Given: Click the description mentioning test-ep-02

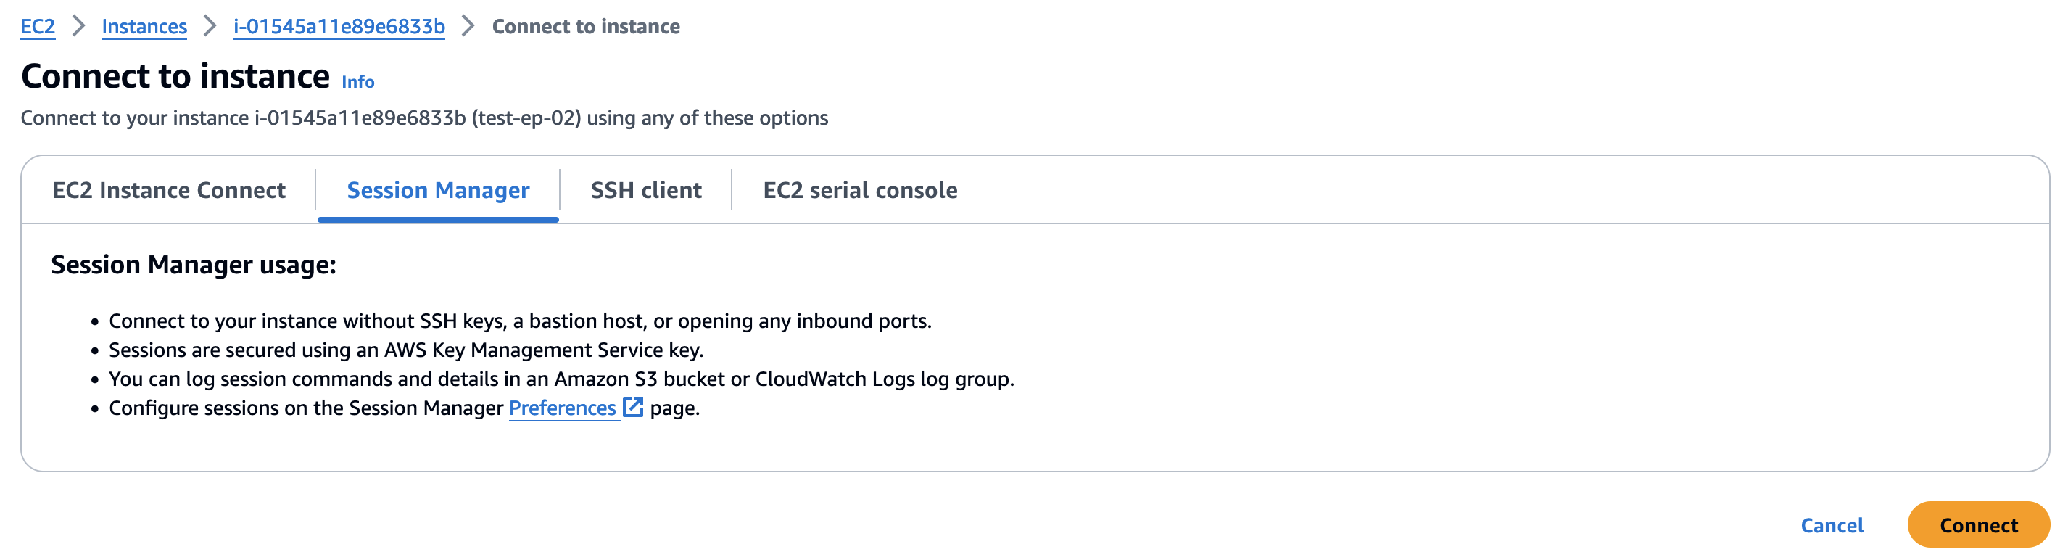Looking at the screenshot, I should coord(424,118).
